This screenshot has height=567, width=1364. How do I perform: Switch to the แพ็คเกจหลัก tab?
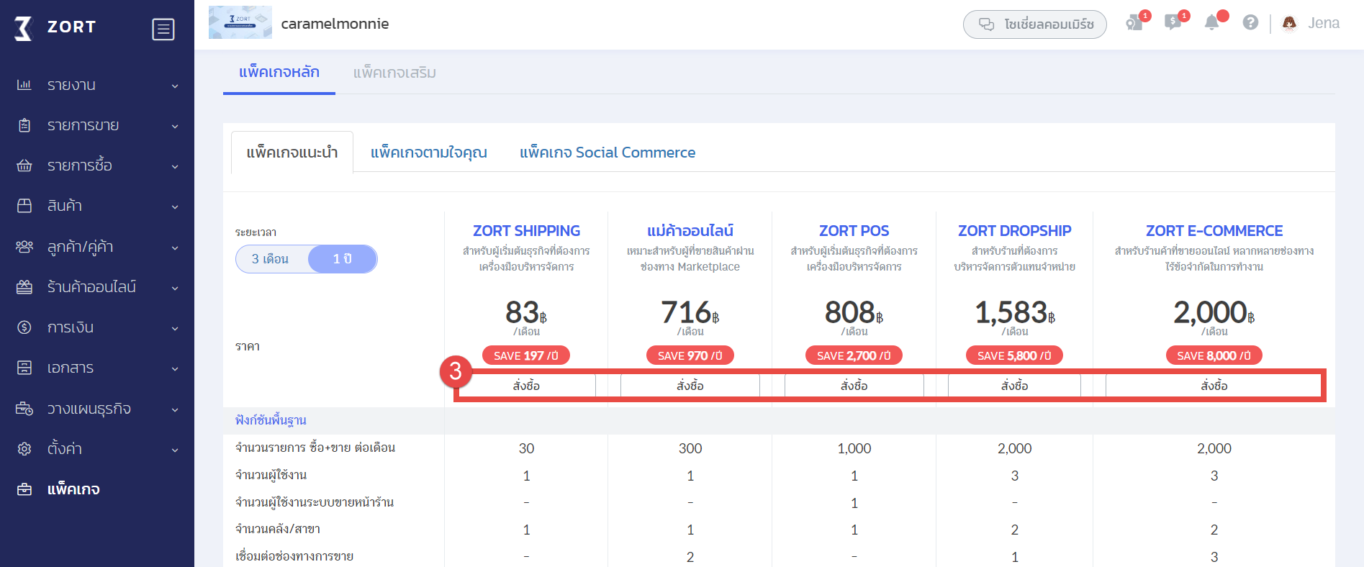279,72
